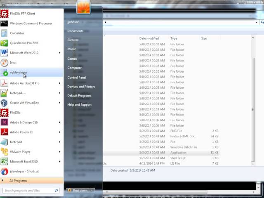This screenshot has width=264, height=198.
Task: Sort by Date modified column header
Action: [149, 38]
